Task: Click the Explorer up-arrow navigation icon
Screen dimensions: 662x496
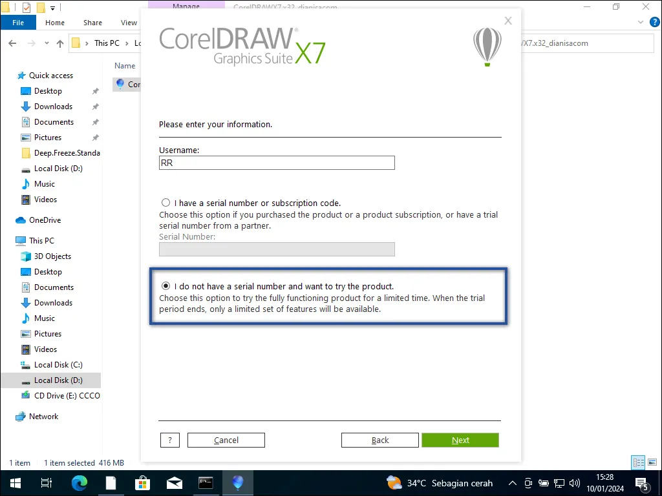Action: coord(60,43)
